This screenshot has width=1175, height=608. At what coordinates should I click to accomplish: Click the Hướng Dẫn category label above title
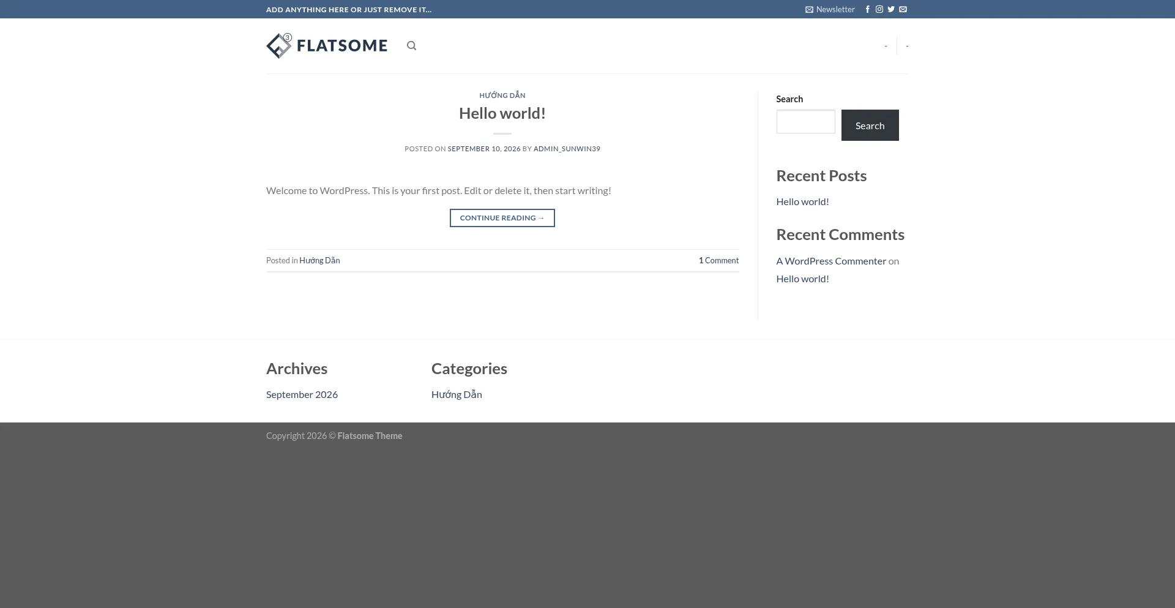pos(502,95)
